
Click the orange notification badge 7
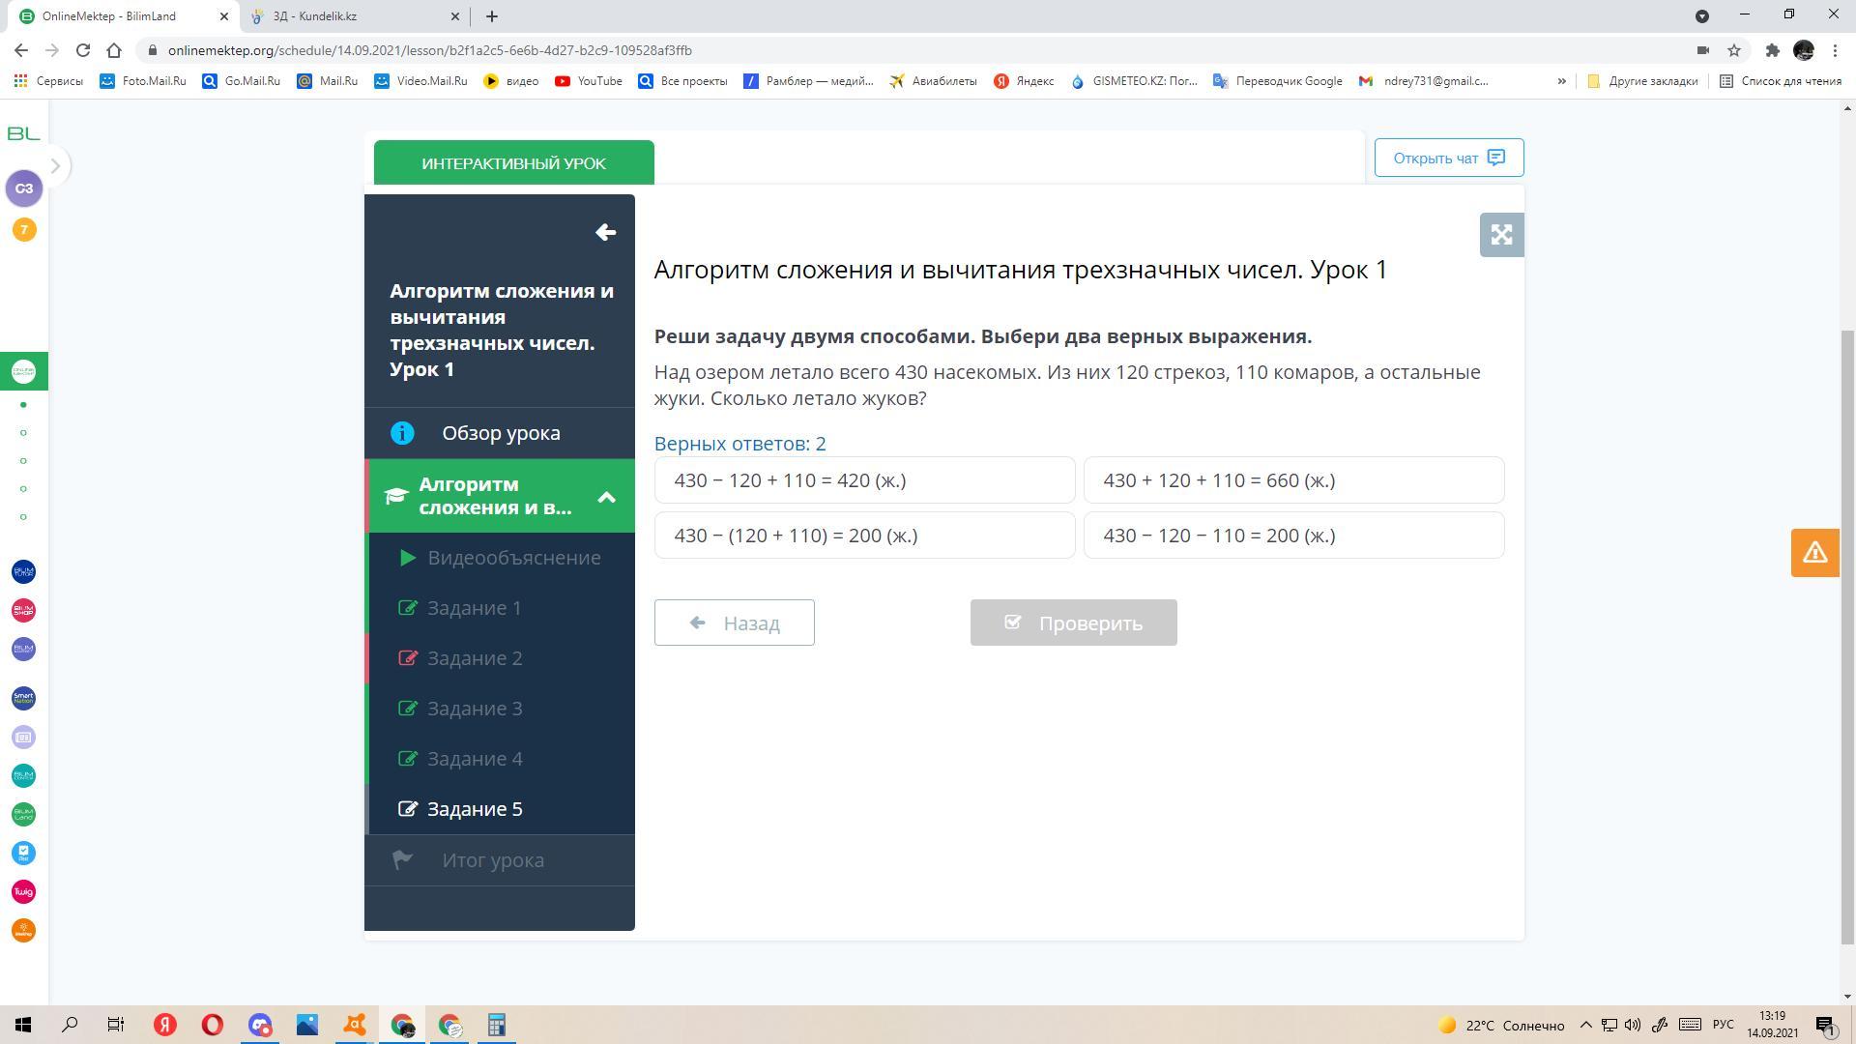tap(24, 229)
